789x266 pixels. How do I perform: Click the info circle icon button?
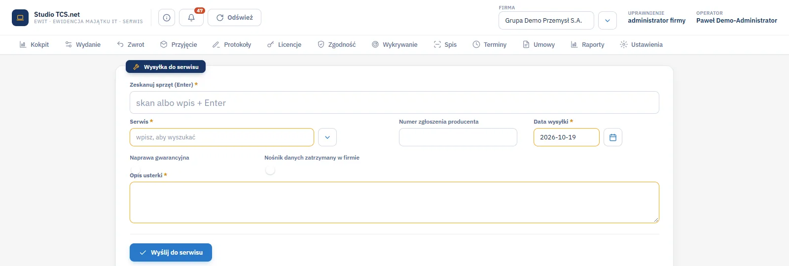pyautogui.click(x=167, y=18)
